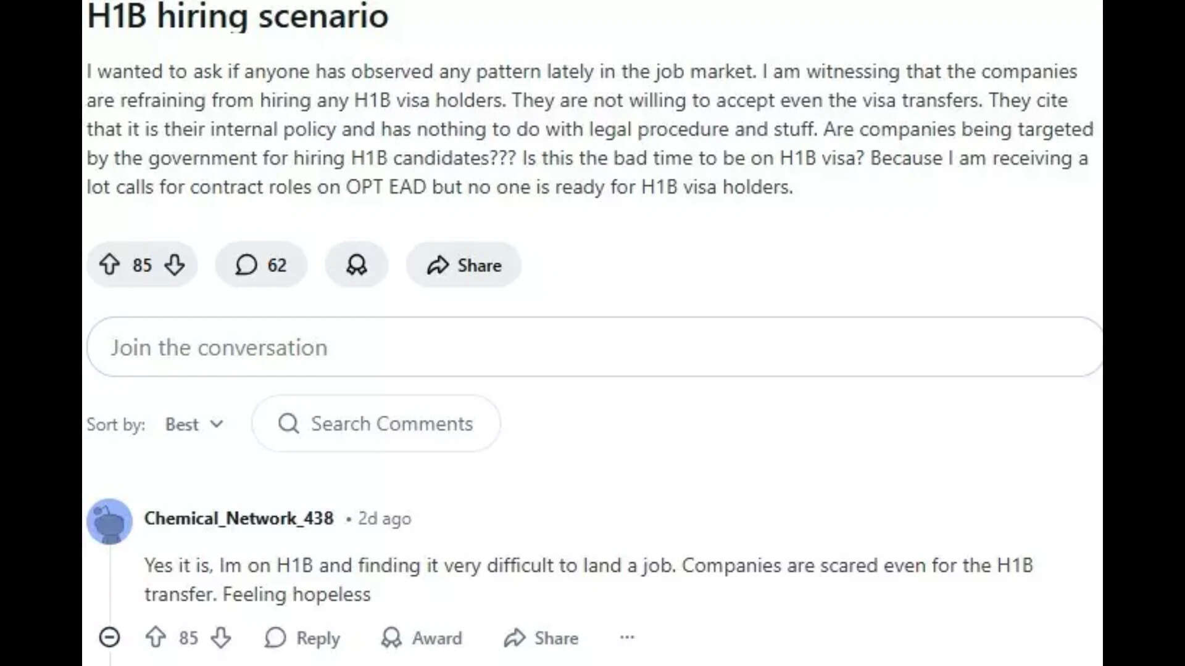Upvote the H1B hiring scenario post

(x=109, y=265)
